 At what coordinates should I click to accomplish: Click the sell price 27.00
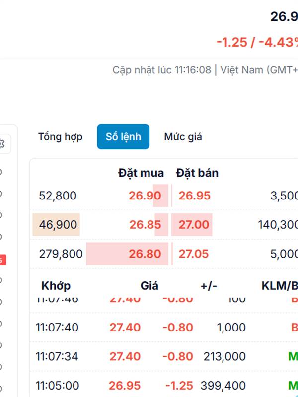(x=194, y=225)
